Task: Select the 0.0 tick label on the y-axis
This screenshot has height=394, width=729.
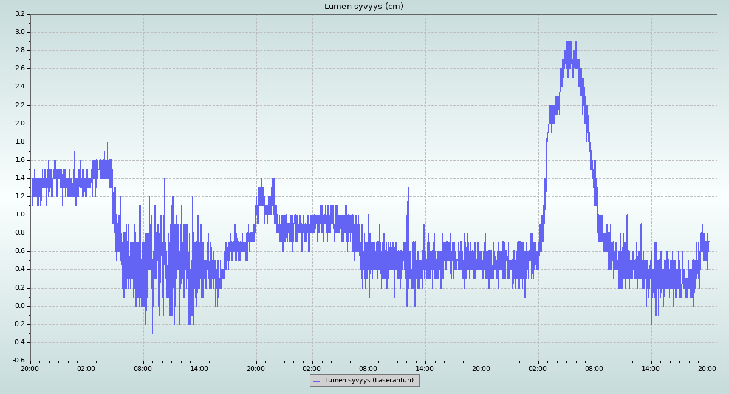Action: 19,306
